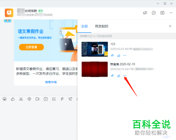Screen dimensions: 176x140
Task: View statistics for 群直播 2020-02-19 replay
Action: pyautogui.click(x=119, y=76)
